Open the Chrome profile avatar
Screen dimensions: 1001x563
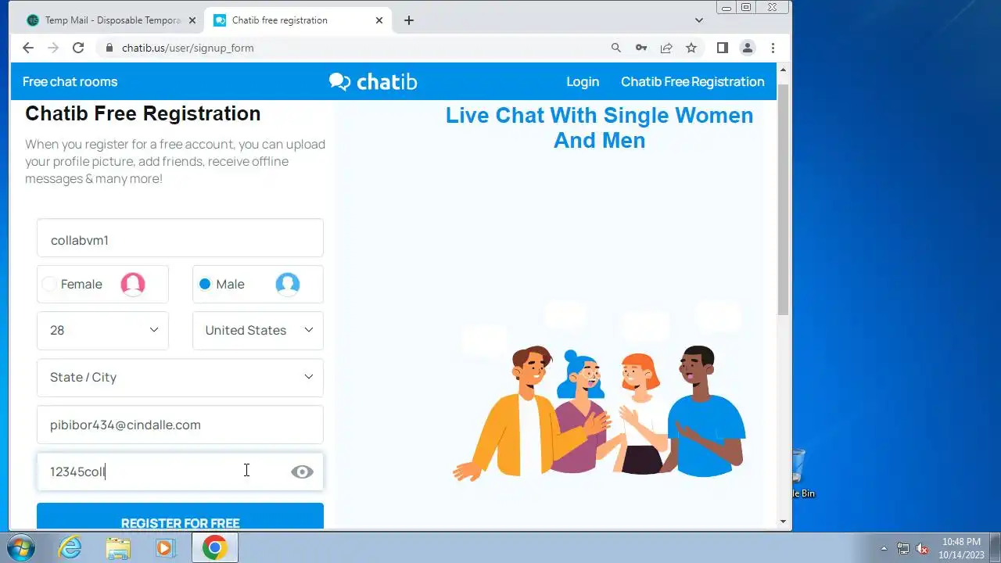point(748,48)
